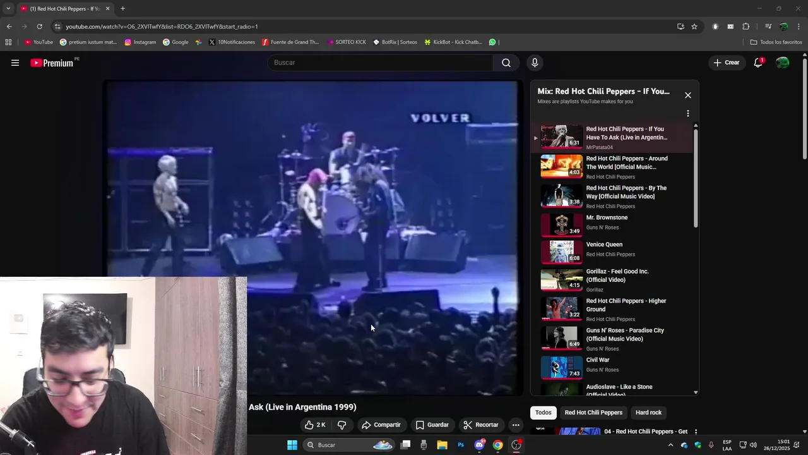Select the Hard rock filter chip

pos(648,413)
